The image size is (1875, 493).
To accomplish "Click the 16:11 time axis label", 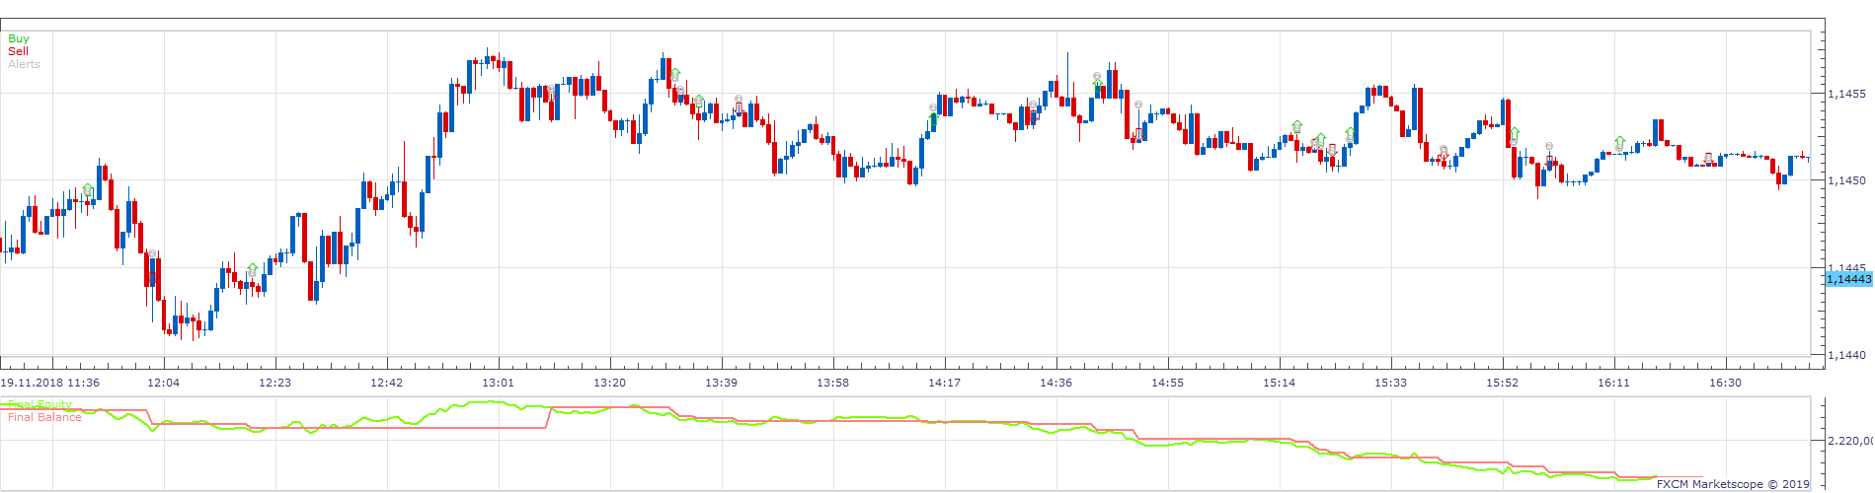I will coord(1614,383).
